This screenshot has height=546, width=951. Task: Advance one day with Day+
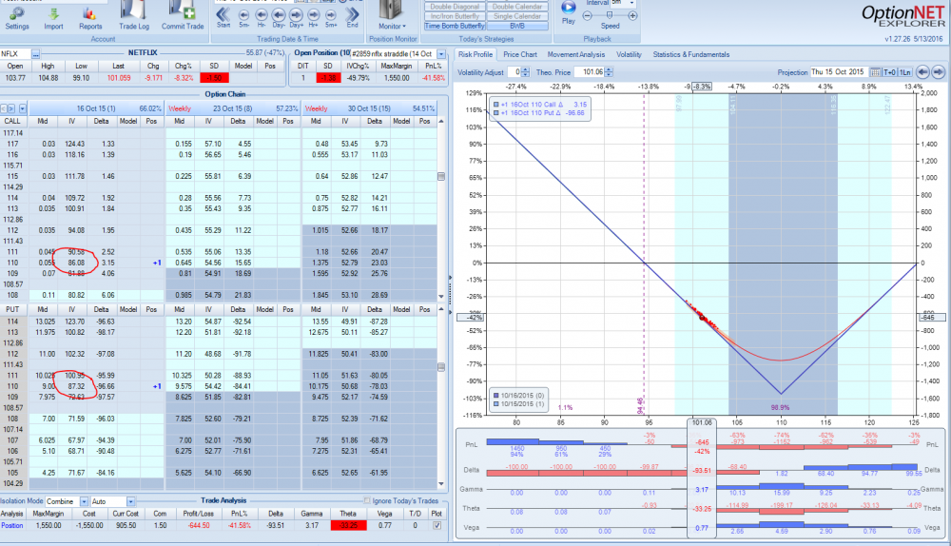tap(296, 14)
